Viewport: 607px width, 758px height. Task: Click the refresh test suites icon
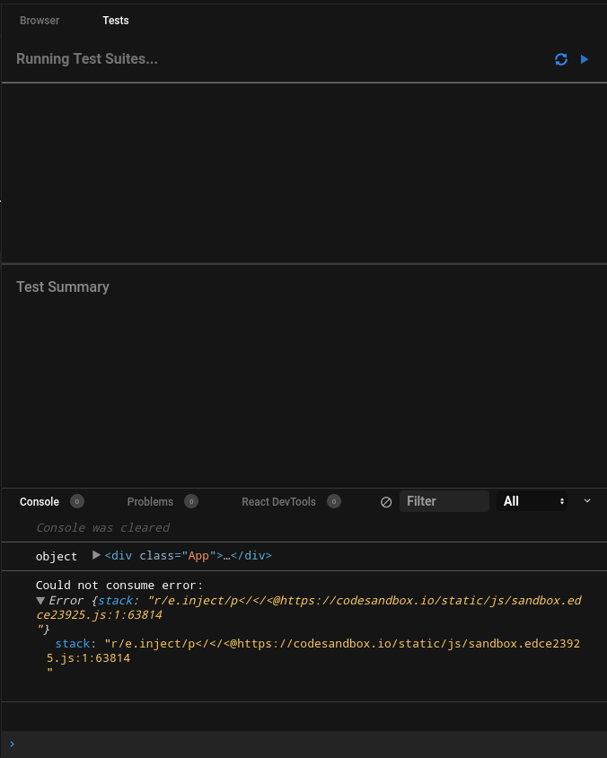560,59
